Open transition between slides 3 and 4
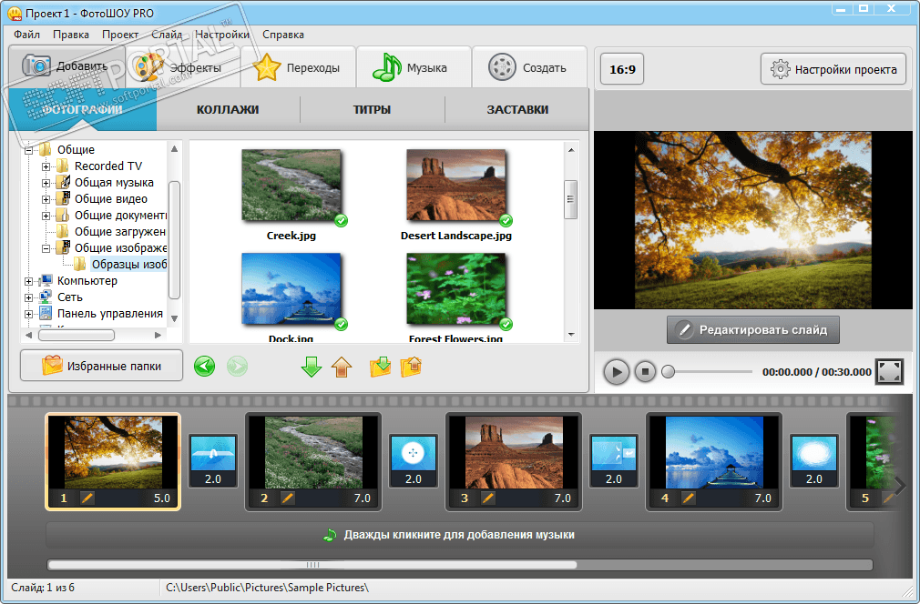 click(x=614, y=461)
